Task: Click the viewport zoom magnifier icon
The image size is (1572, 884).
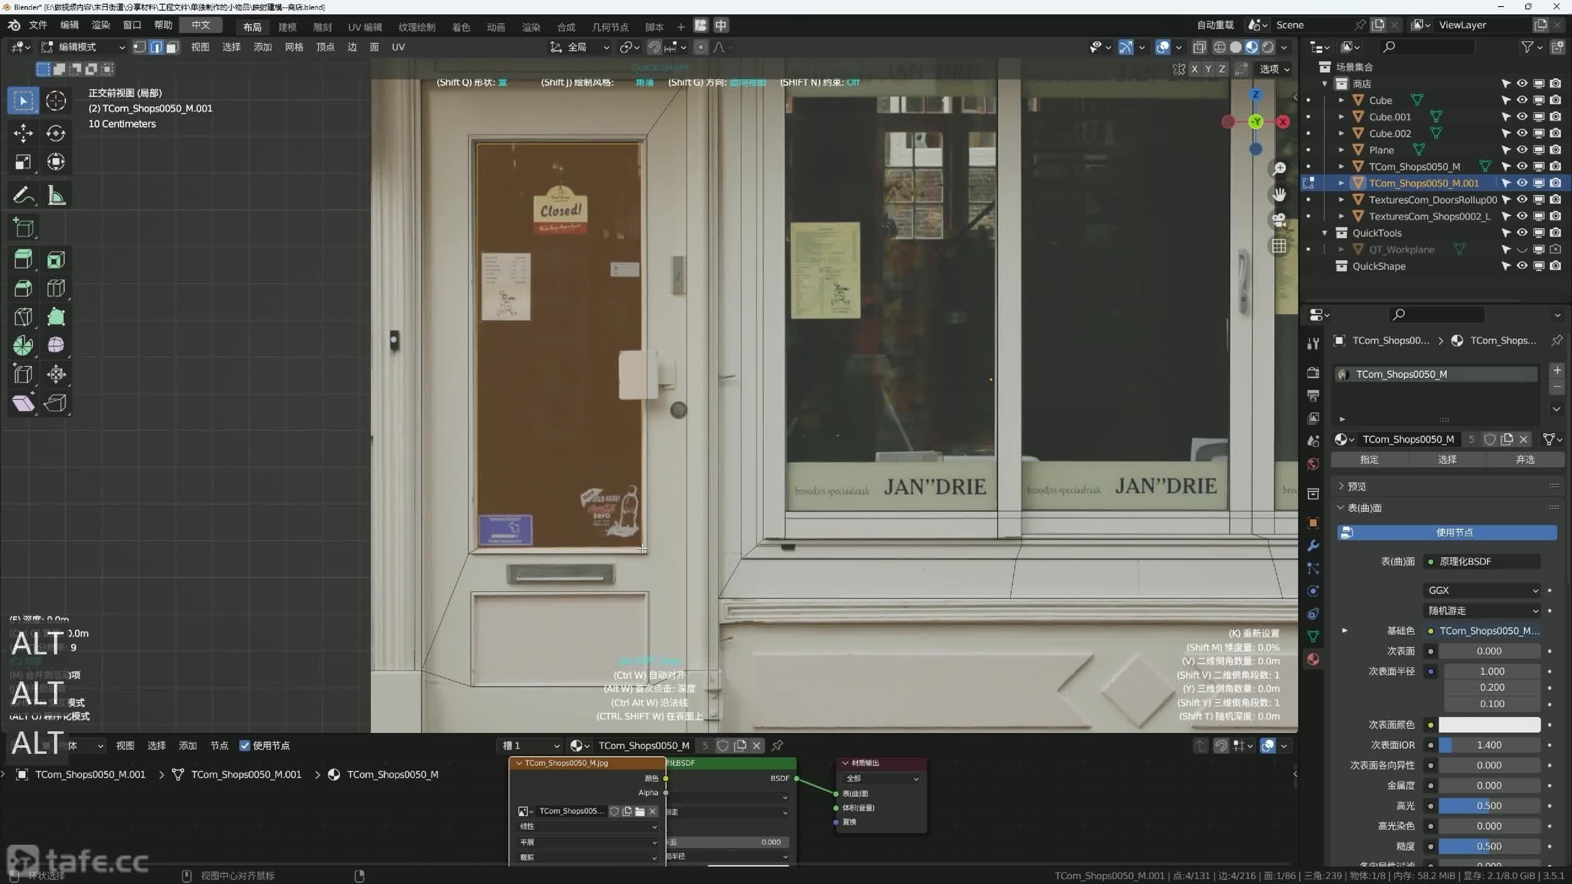Action: pyautogui.click(x=1279, y=169)
